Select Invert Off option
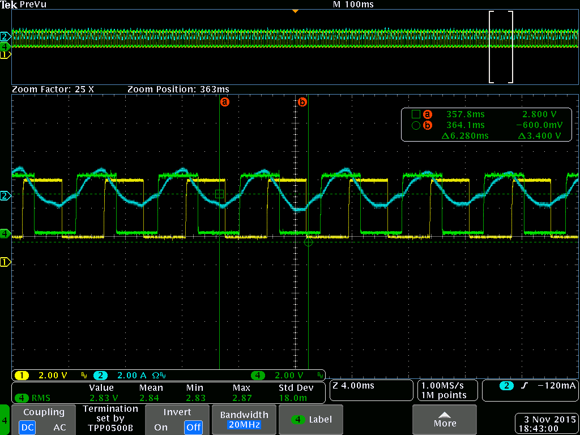This screenshot has height=435, width=580. 193,427
